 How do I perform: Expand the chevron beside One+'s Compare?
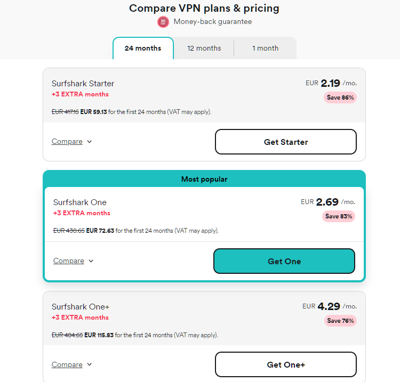(89, 364)
